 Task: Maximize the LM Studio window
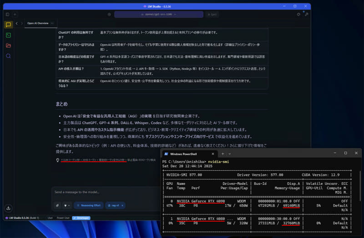295,6
